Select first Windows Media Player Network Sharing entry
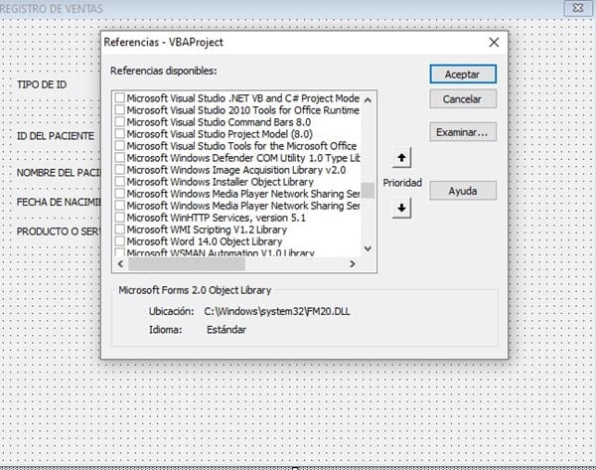596x470 pixels. coord(243,194)
